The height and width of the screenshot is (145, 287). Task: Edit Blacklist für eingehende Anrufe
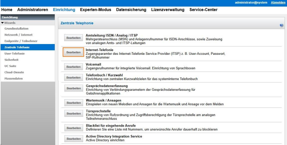73,128
